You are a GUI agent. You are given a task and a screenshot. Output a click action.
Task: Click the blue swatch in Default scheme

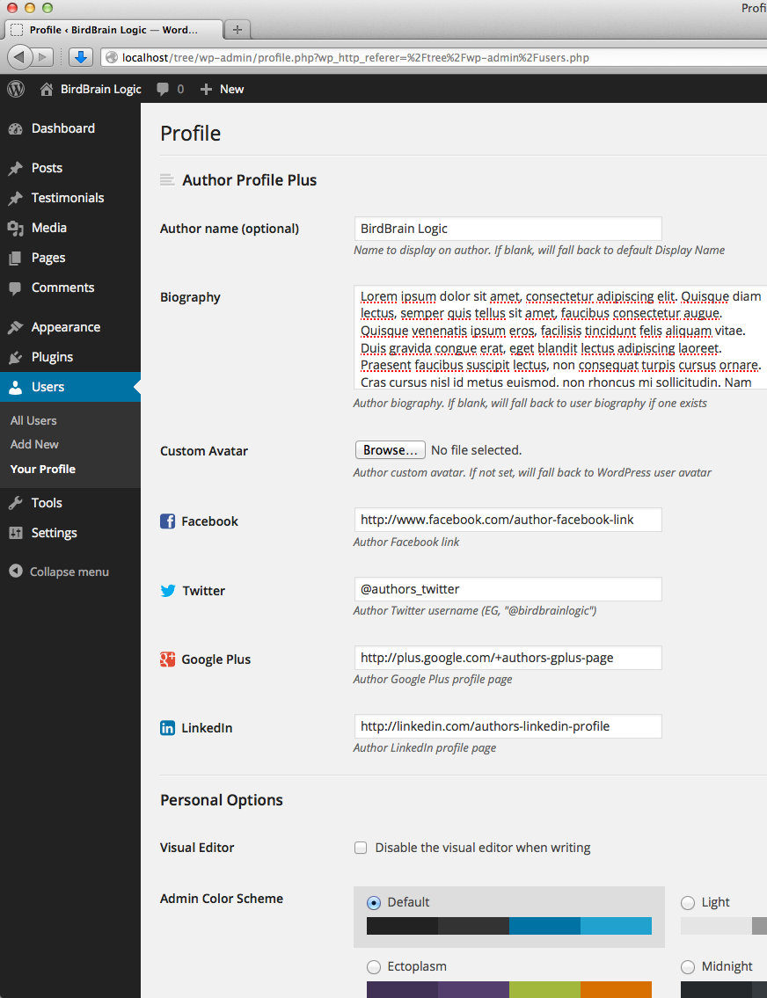coord(544,926)
